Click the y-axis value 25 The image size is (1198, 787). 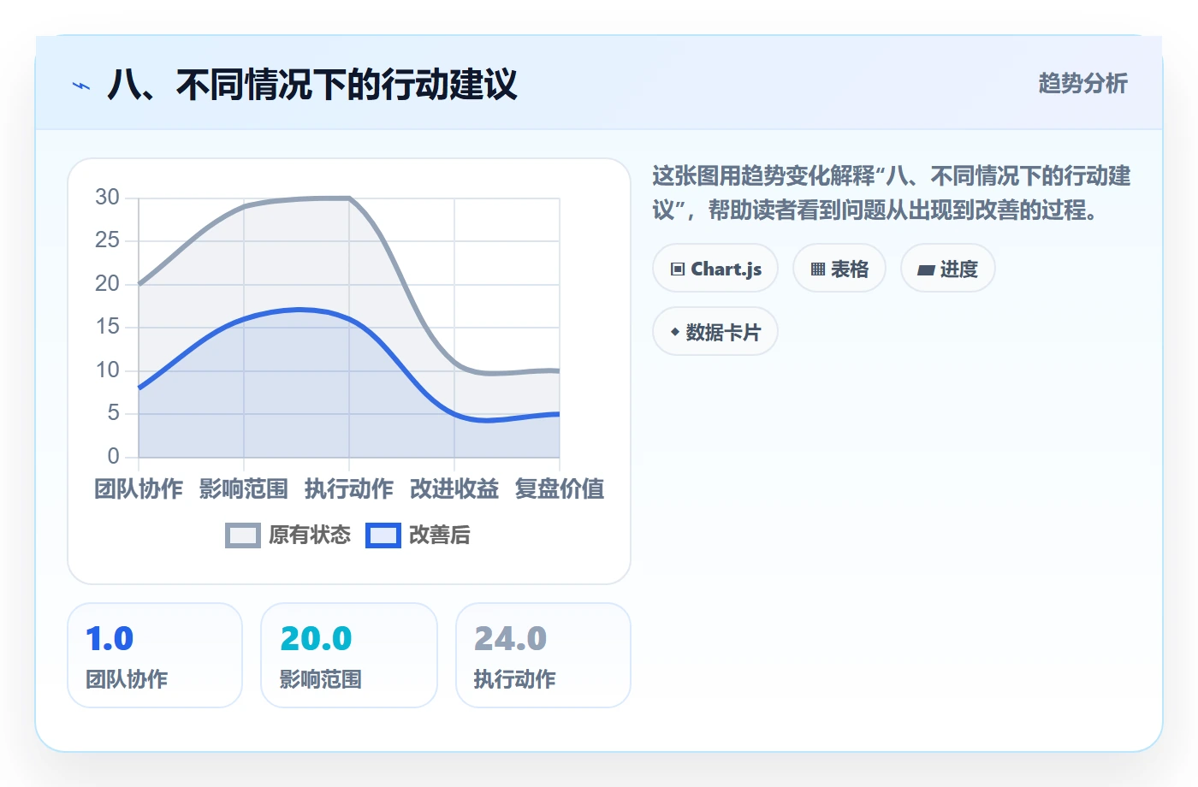coord(107,240)
